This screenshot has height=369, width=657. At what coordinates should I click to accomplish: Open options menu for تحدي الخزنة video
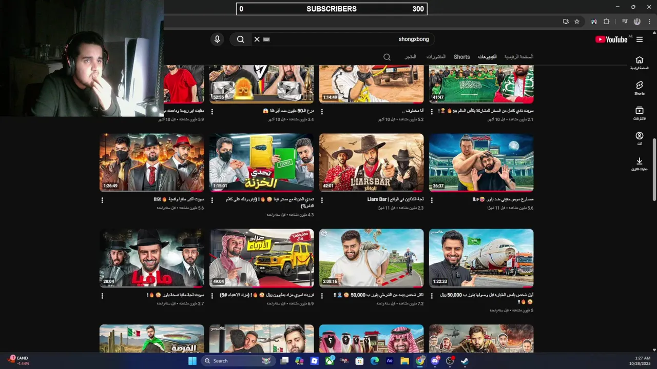pos(212,200)
